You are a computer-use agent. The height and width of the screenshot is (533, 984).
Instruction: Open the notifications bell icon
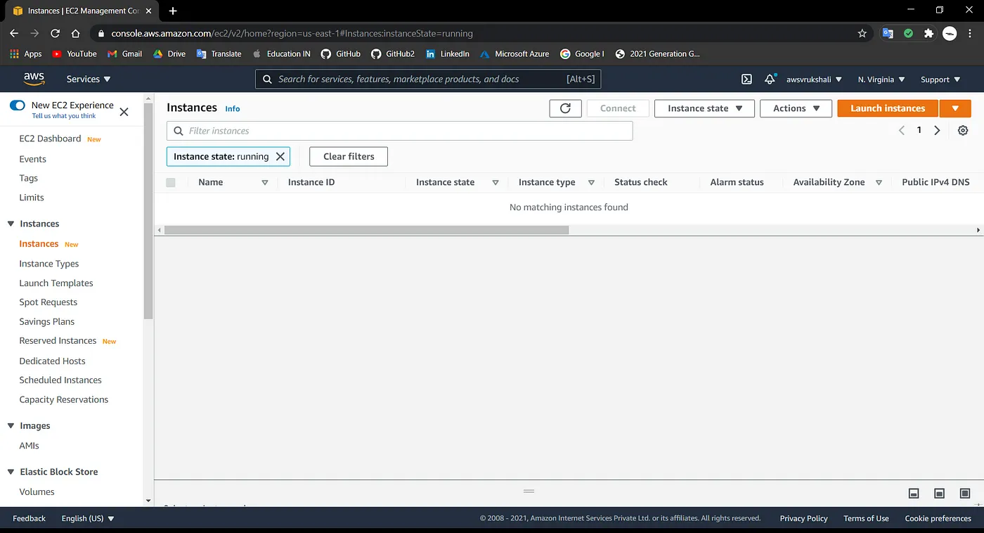pyautogui.click(x=770, y=79)
